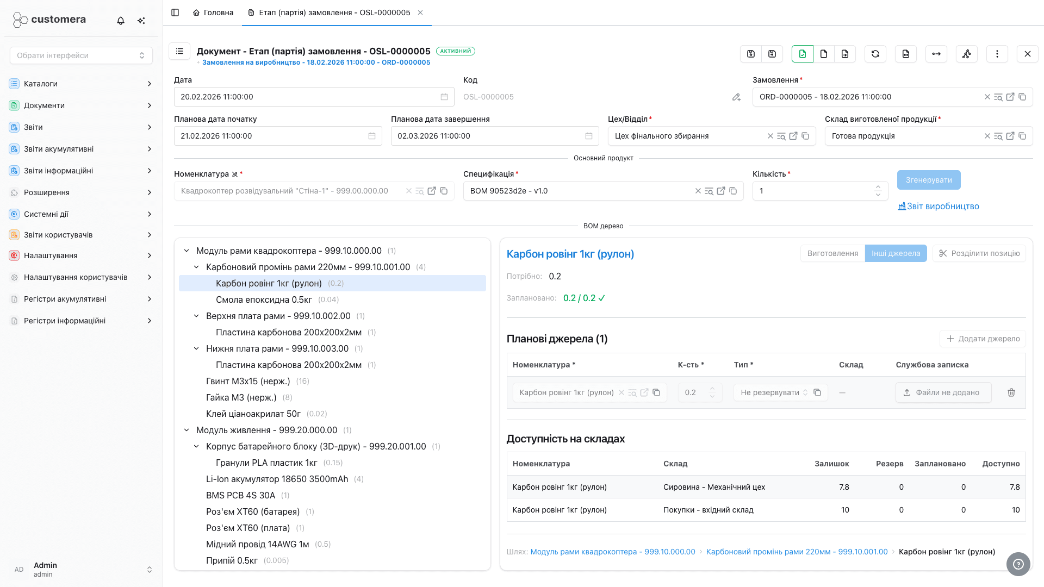Select Li-Ion акумулятор 18650 3500mAh row

tap(332, 479)
